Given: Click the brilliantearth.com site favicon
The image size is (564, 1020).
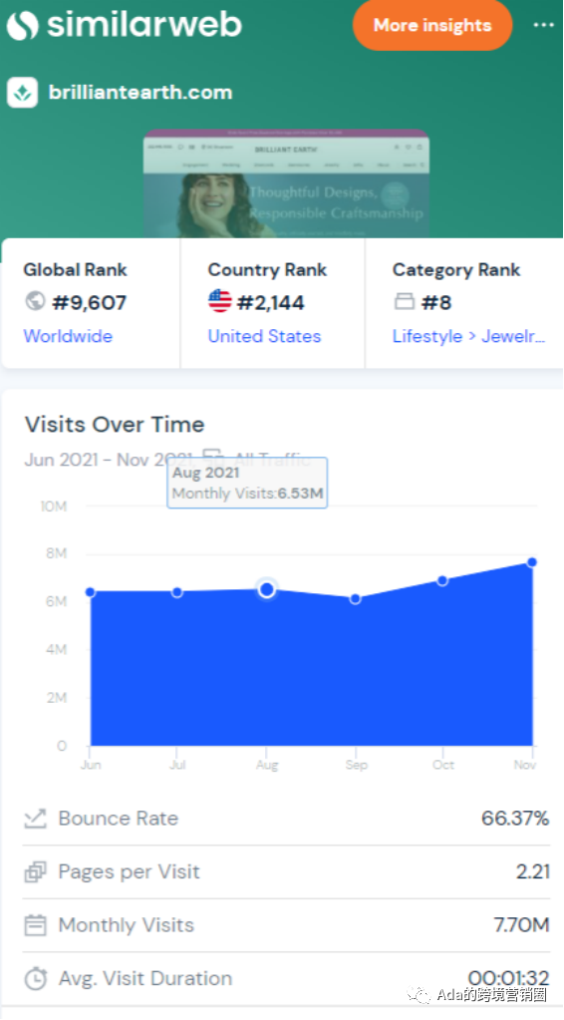Looking at the screenshot, I should click(x=23, y=93).
